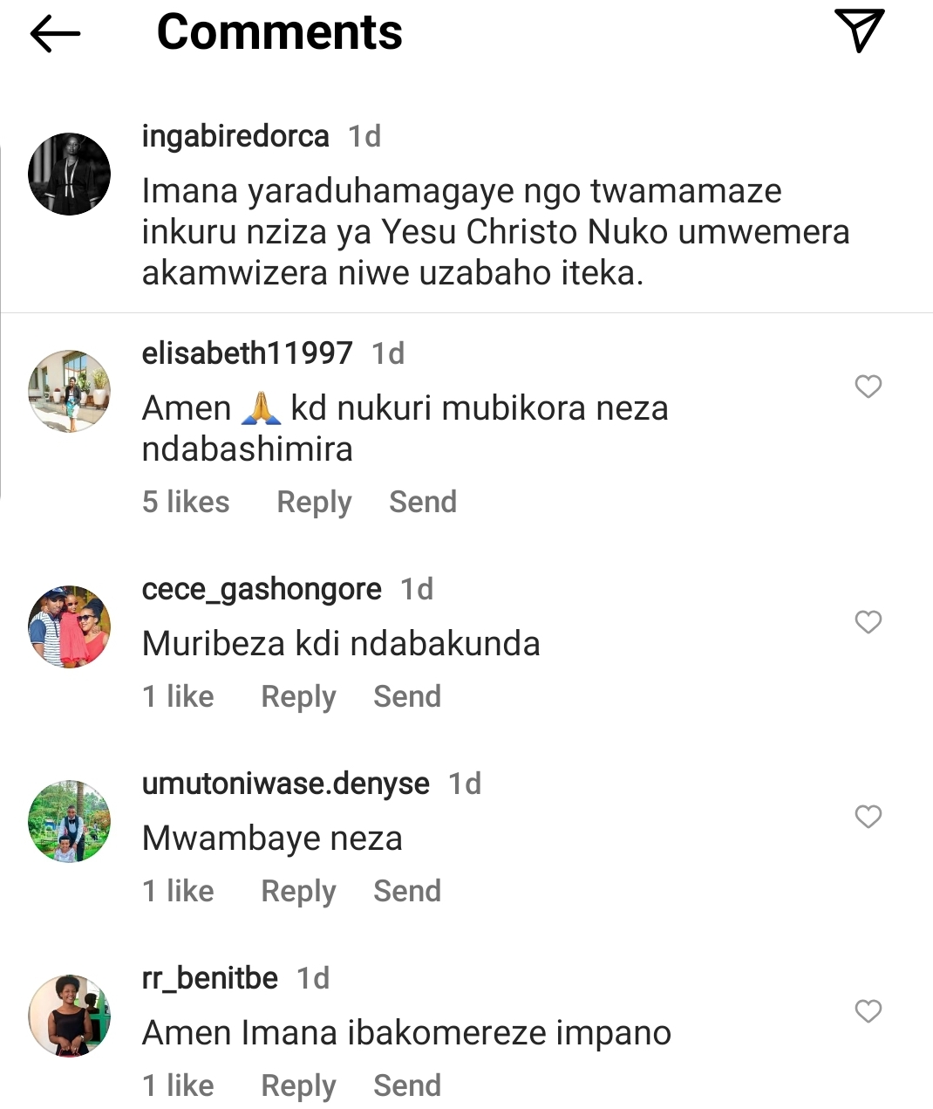Tap the heart on rr_benitbe's comment
The height and width of the screenshot is (1109, 933).
pyautogui.click(x=868, y=1011)
